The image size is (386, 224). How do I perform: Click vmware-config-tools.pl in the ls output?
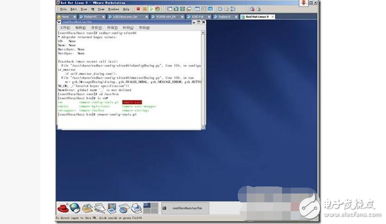click(99, 102)
